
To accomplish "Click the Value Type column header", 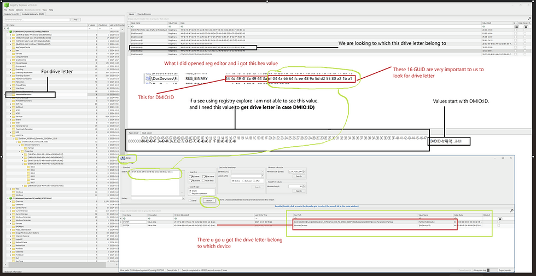I will [x=174, y=22].
